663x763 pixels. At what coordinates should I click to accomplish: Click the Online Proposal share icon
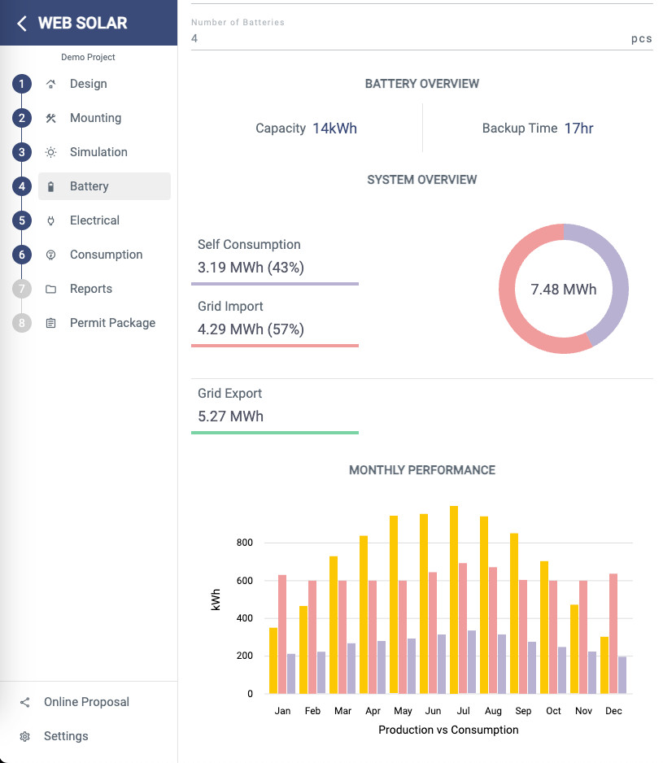(x=25, y=702)
